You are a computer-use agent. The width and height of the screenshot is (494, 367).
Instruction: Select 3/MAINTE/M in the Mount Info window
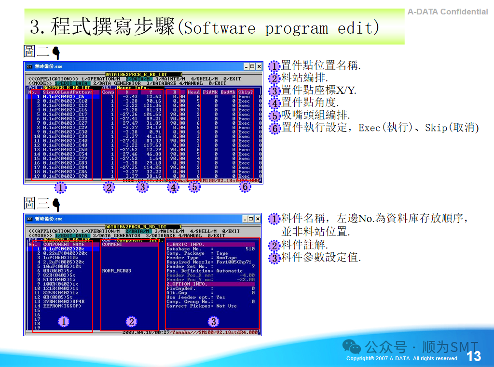[170, 79]
